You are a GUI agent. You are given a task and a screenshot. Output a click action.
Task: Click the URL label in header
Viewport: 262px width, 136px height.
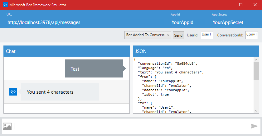point(9,15)
